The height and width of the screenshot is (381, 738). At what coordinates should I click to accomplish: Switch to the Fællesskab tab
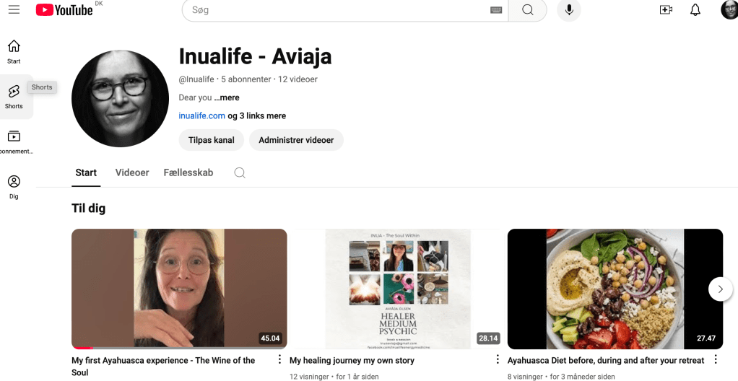(x=188, y=172)
